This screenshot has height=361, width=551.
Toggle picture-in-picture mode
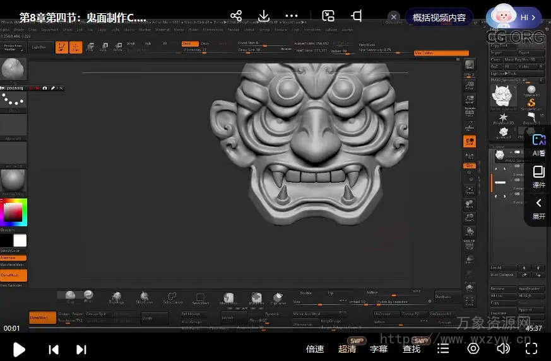[x=328, y=16]
